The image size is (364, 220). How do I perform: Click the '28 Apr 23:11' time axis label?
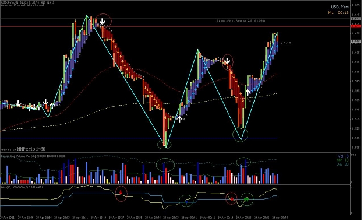[80, 218]
